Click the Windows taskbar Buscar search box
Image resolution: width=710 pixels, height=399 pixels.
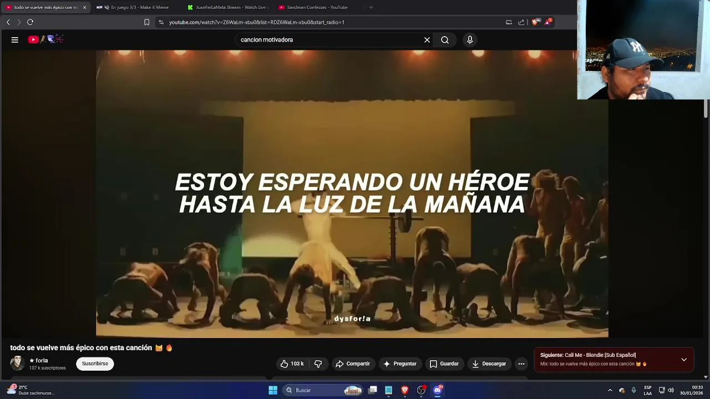coord(323,390)
